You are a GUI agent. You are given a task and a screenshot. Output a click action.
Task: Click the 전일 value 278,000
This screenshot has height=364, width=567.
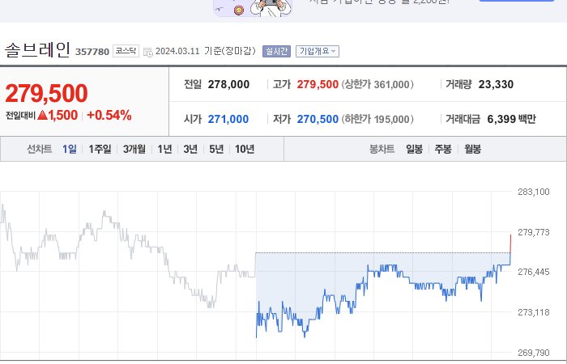click(x=228, y=84)
